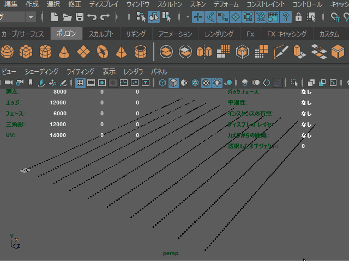Viewport: 349px width, 261px height.
Task: Redo the last action
Action: coord(105,17)
